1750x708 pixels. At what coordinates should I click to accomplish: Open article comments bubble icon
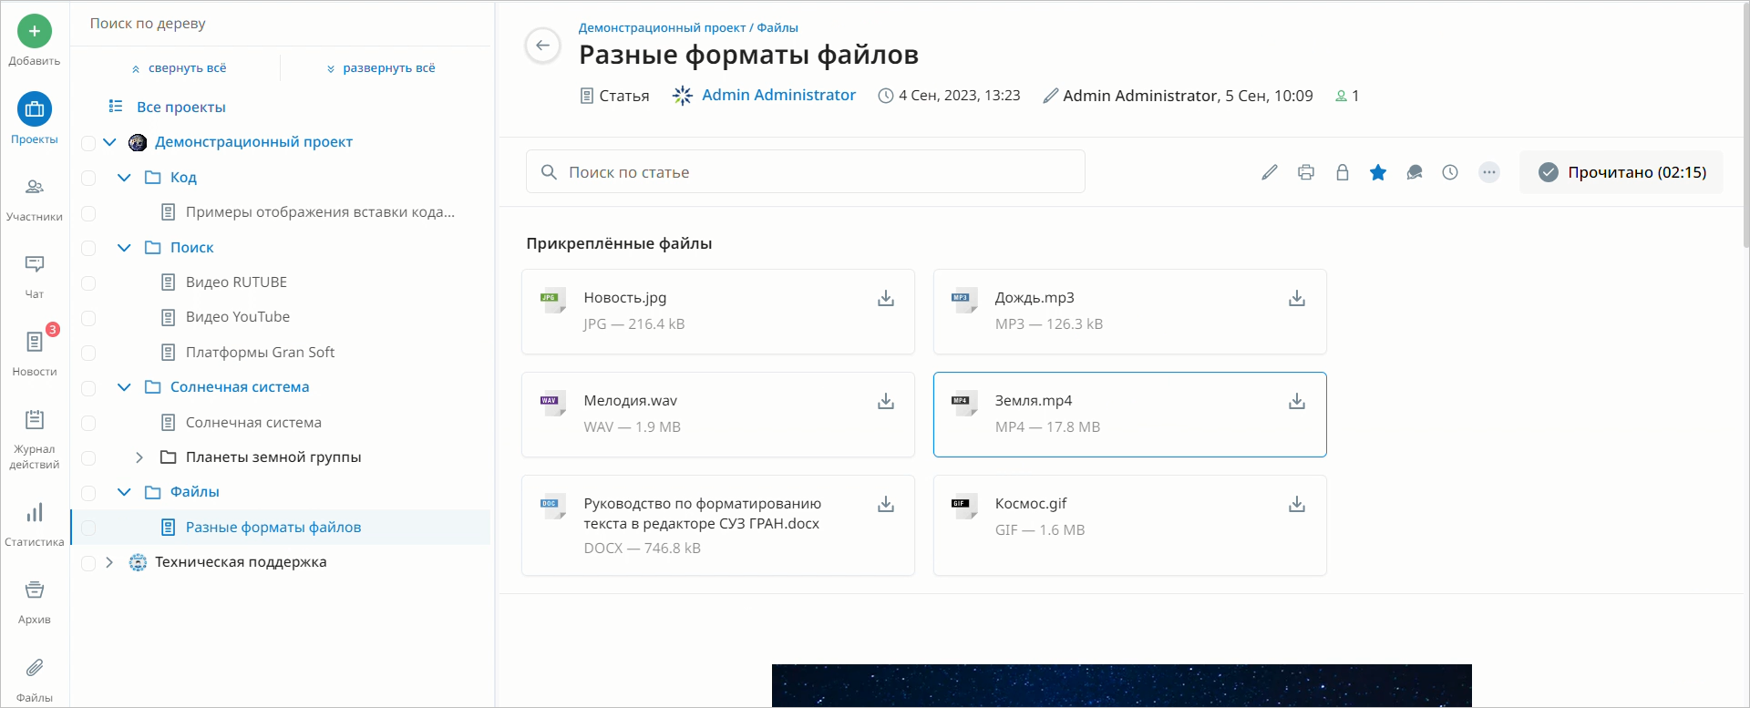1415,172
